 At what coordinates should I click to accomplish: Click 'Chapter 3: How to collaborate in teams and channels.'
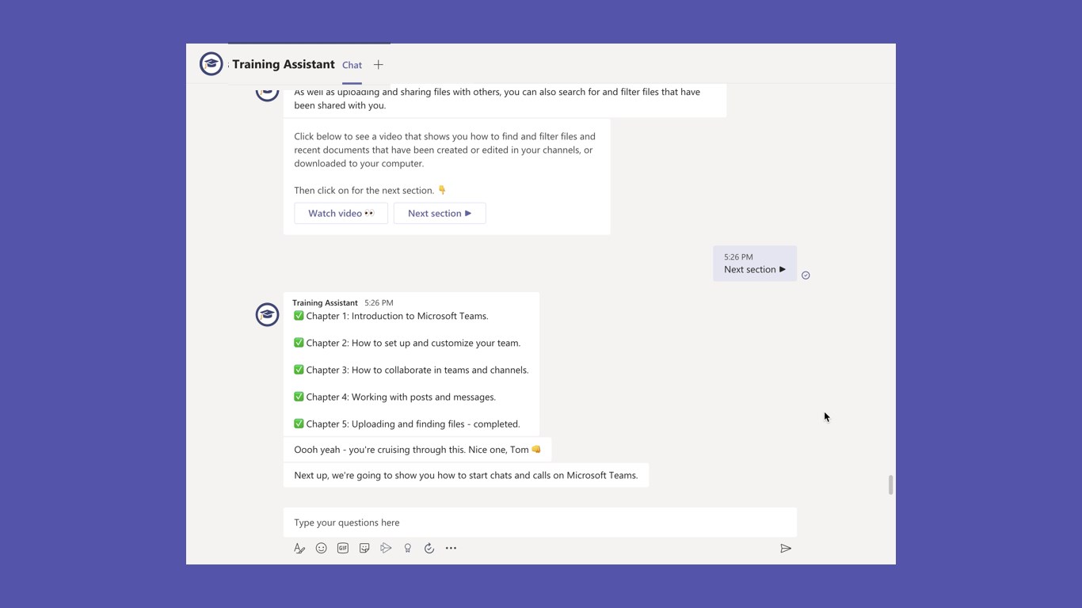tap(411, 370)
